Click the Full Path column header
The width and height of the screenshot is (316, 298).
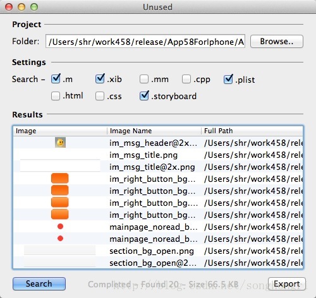click(x=252, y=131)
